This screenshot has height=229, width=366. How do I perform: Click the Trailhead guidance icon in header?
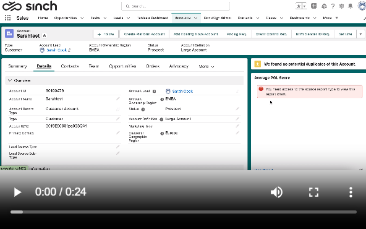pyautogui.click(x=324, y=6)
